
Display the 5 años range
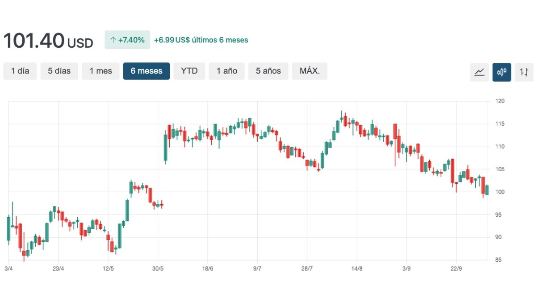click(x=268, y=71)
